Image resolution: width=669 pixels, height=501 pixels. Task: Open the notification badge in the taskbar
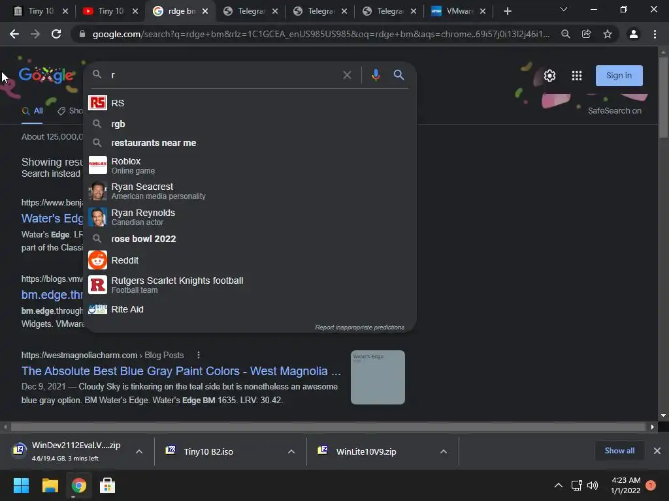(x=651, y=485)
